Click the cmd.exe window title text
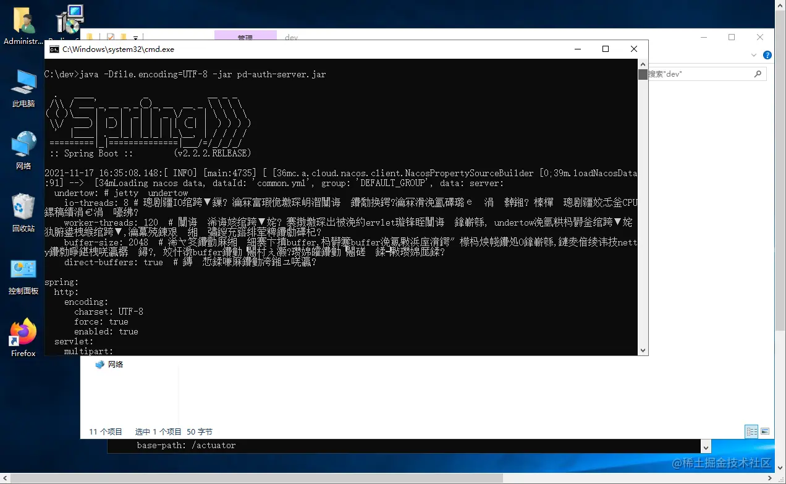The height and width of the screenshot is (484, 786). click(118, 49)
